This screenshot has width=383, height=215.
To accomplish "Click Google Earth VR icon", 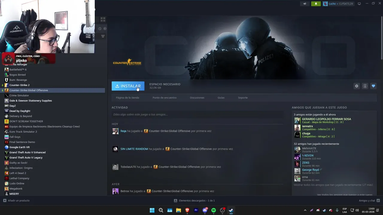I will point(7,147).
